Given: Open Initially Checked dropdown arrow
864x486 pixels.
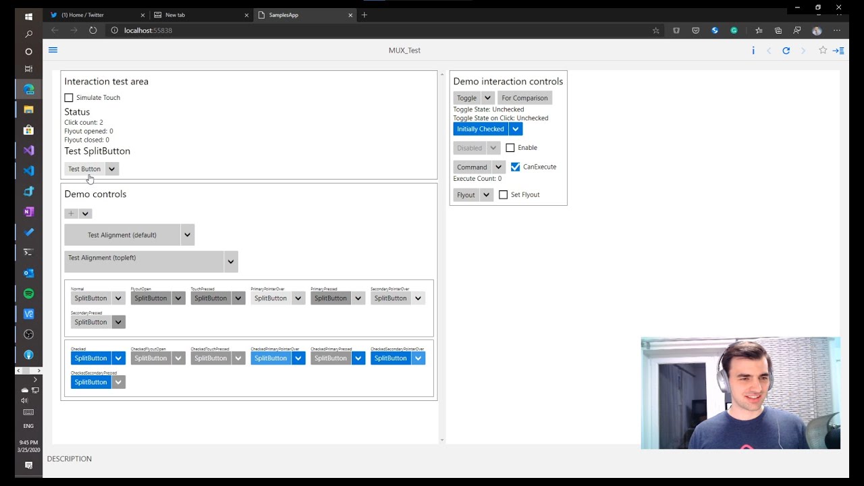Looking at the screenshot, I should pyautogui.click(x=516, y=129).
